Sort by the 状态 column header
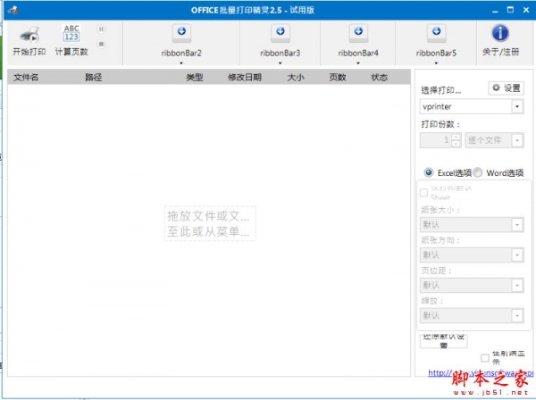This screenshot has height=400, width=536. tap(380, 77)
